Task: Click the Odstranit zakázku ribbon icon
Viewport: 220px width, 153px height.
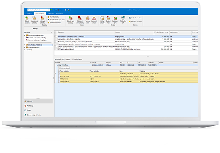Action: [42, 20]
